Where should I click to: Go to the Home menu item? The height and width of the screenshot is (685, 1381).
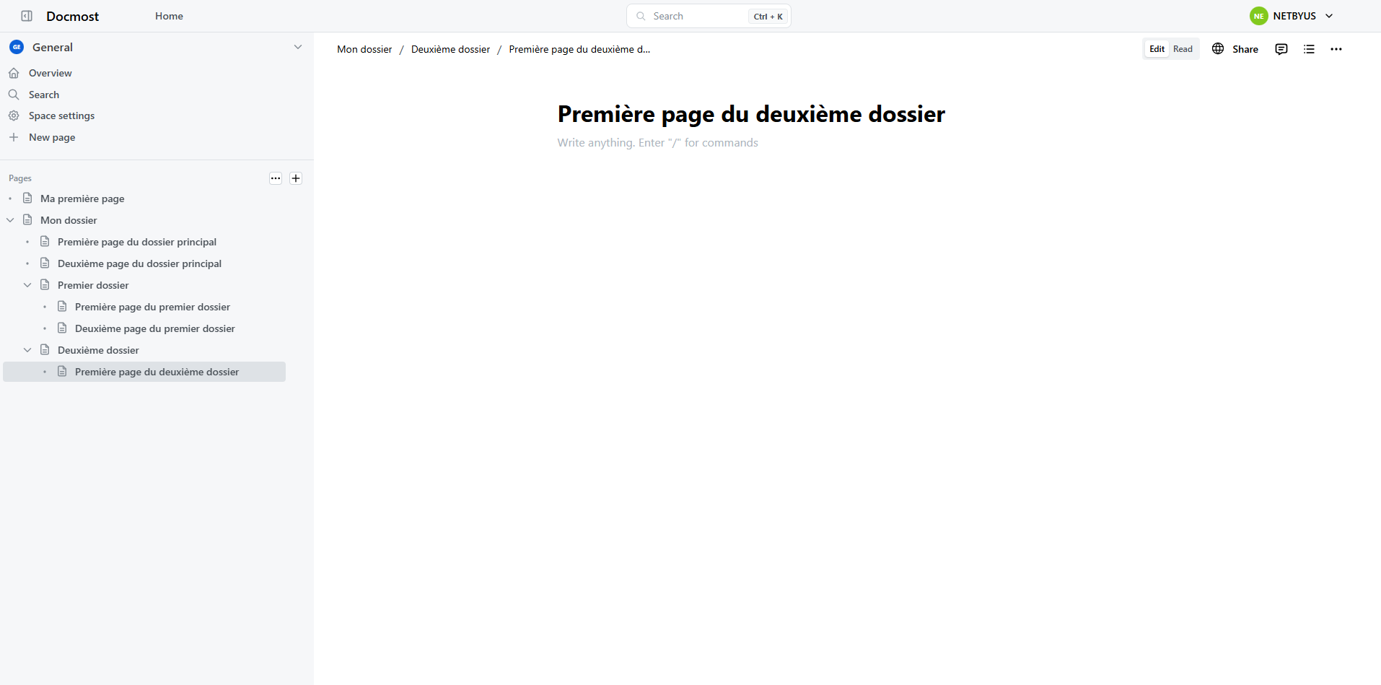pos(169,16)
